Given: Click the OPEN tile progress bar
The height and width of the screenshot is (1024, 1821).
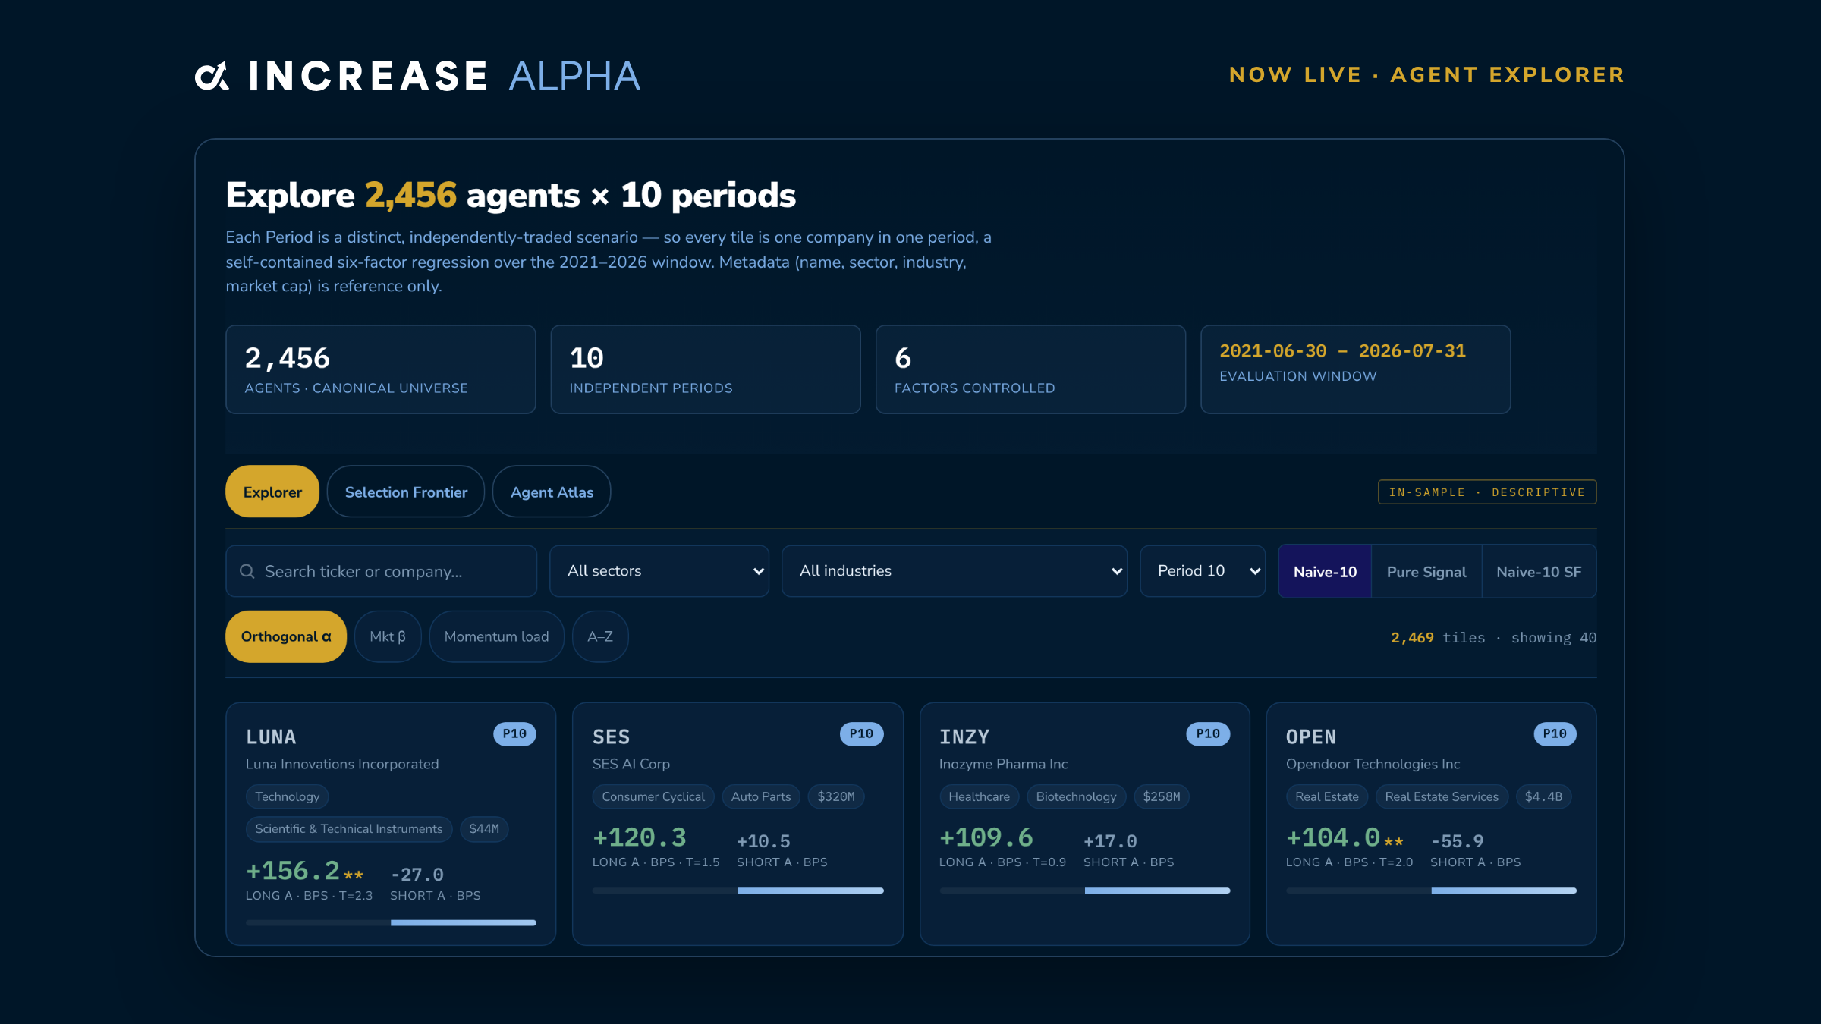Looking at the screenshot, I should point(1431,890).
